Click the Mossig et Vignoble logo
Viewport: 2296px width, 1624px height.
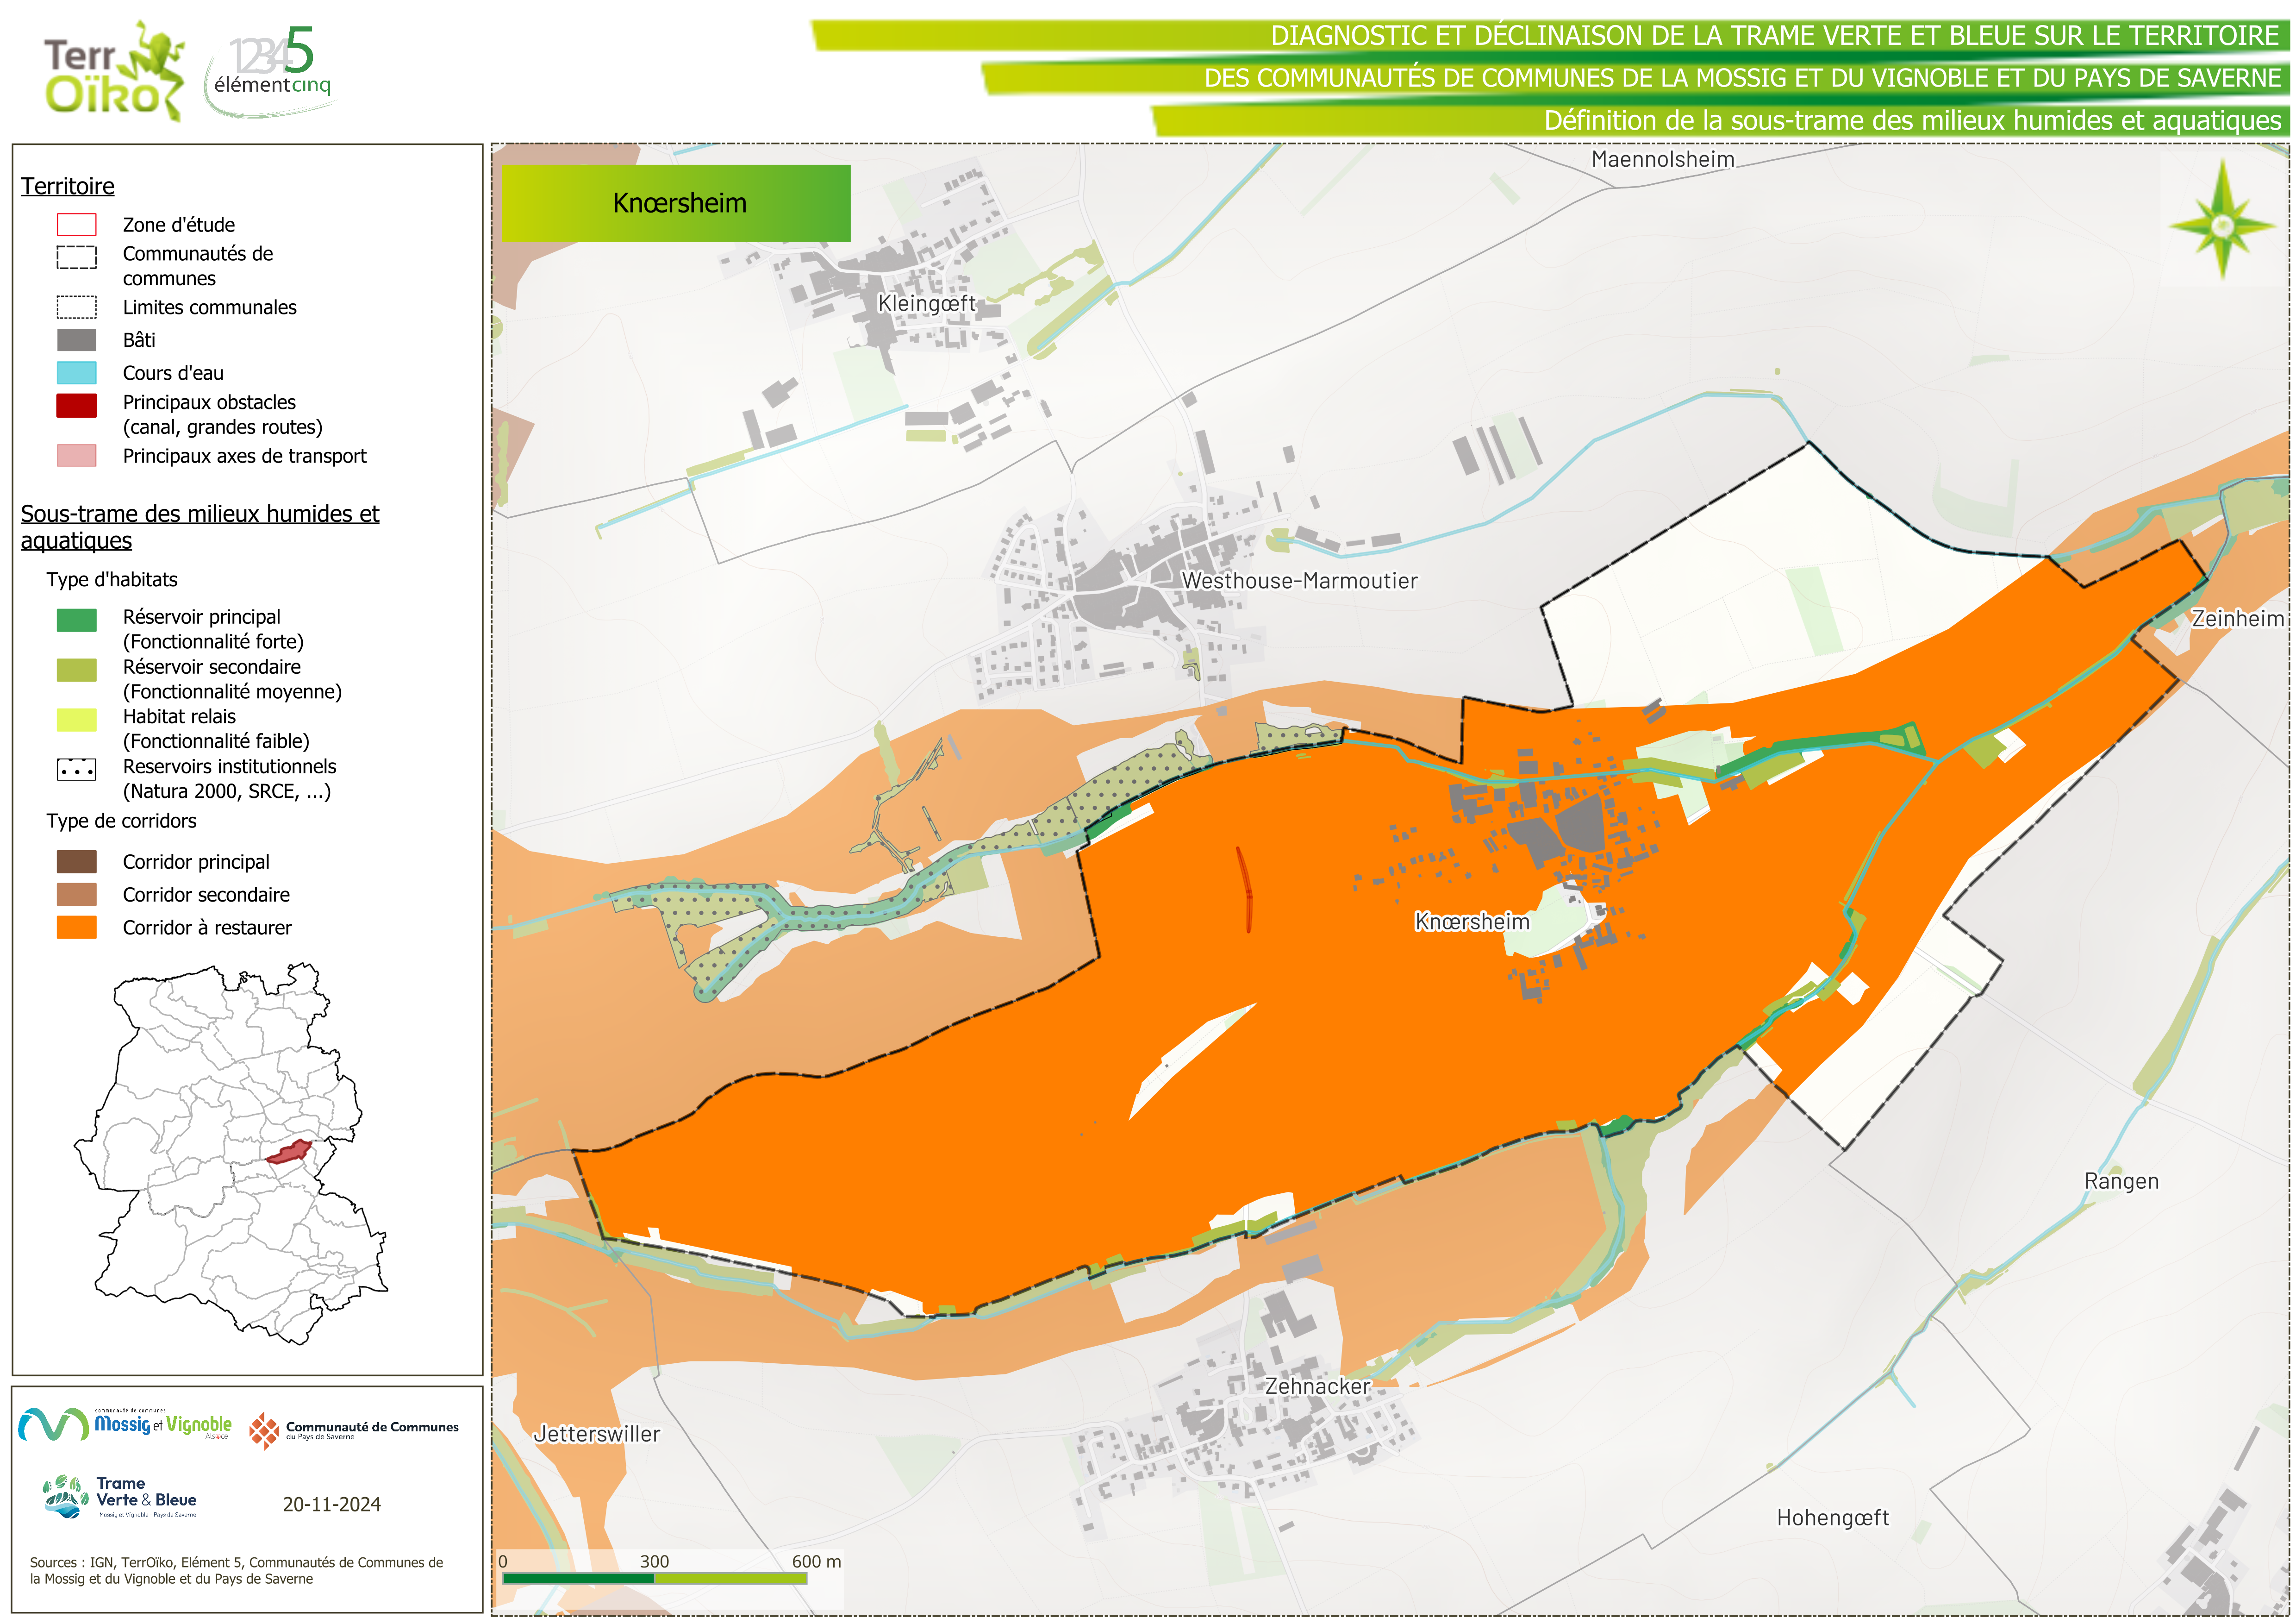click(125, 1425)
